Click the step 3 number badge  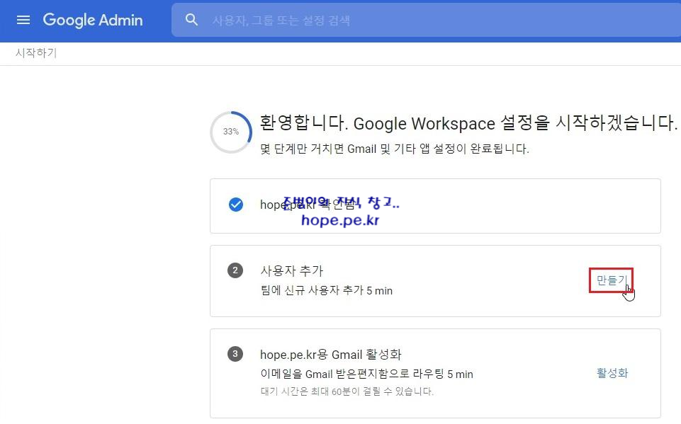235,354
